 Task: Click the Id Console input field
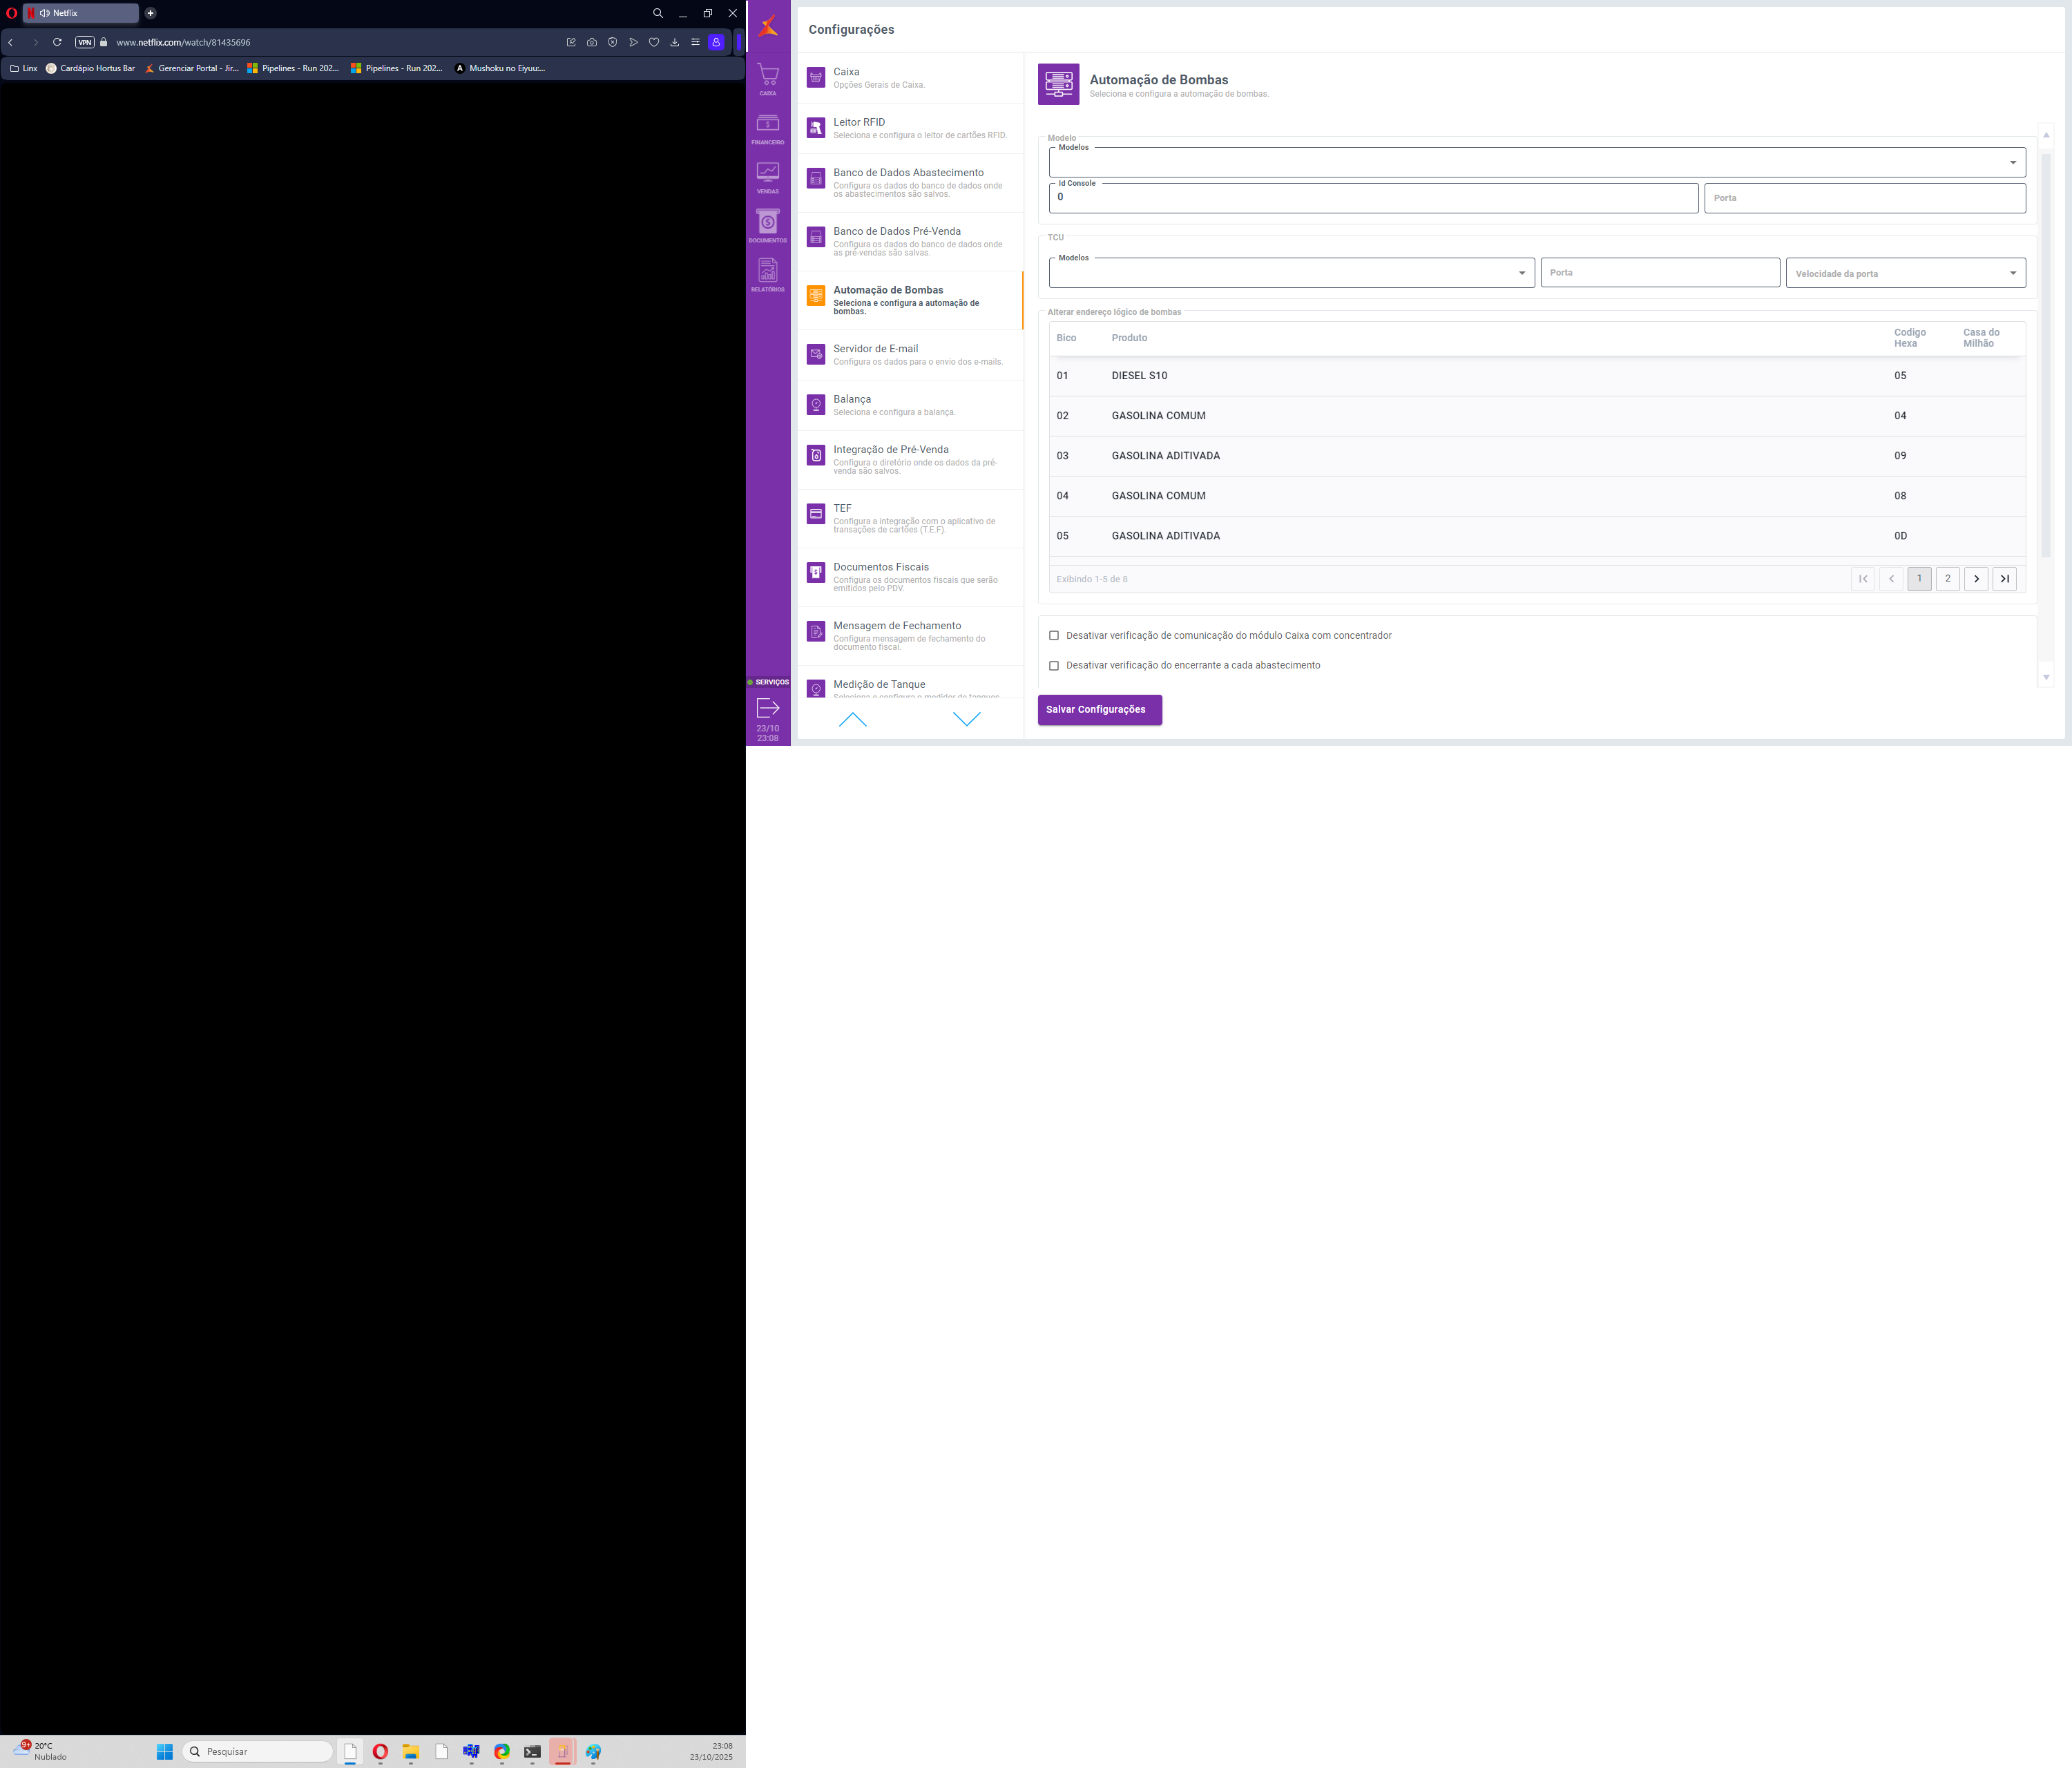1372,198
